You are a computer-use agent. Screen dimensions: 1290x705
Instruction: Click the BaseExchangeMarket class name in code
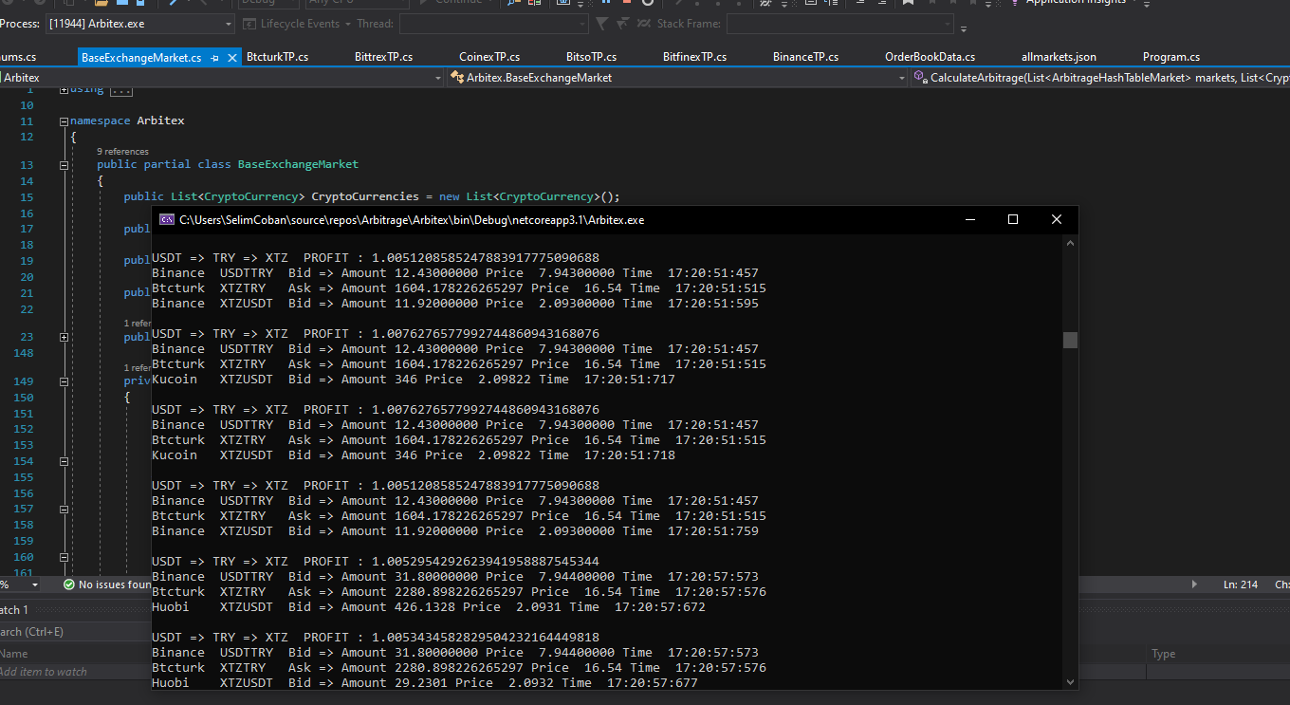(x=298, y=164)
